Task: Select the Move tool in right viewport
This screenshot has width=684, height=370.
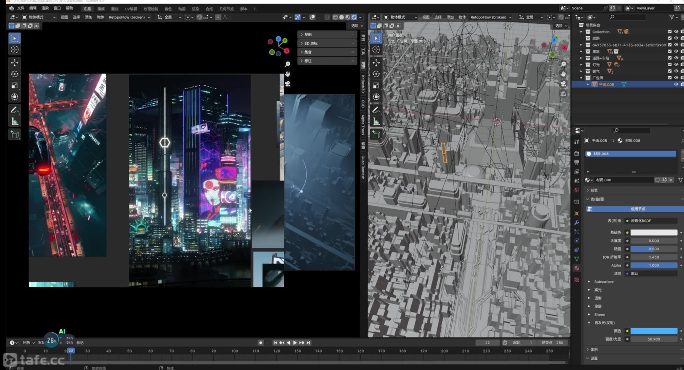Action: [x=376, y=63]
